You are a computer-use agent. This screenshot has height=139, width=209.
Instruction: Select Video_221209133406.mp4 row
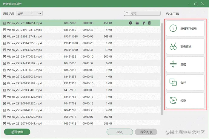pyautogui.click(x=80, y=90)
